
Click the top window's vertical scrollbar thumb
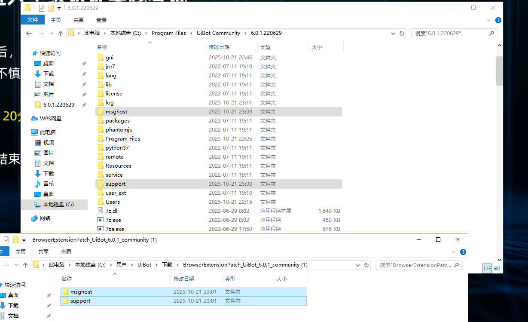[x=499, y=71]
